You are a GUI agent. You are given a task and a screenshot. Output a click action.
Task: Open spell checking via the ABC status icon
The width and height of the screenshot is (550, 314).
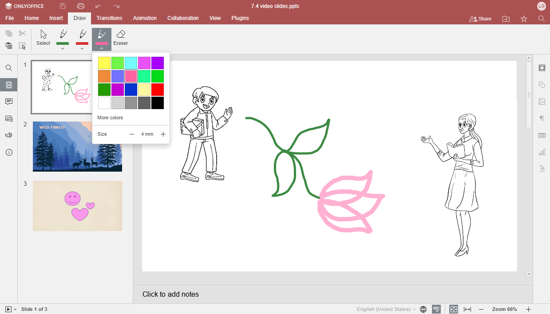click(x=436, y=309)
